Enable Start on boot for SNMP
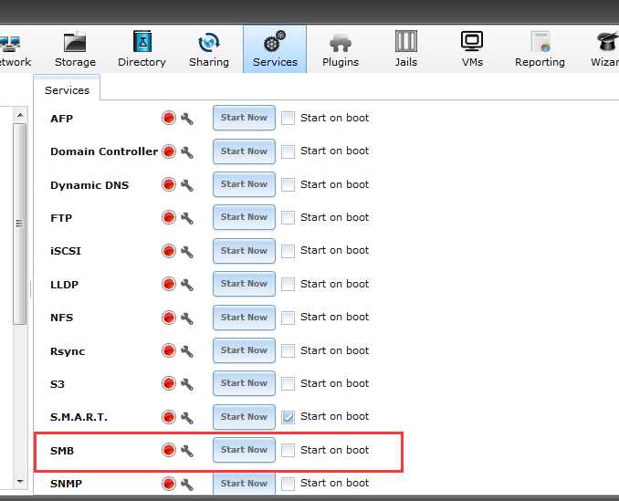The width and height of the screenshot is (619, 501). (288, 484)
